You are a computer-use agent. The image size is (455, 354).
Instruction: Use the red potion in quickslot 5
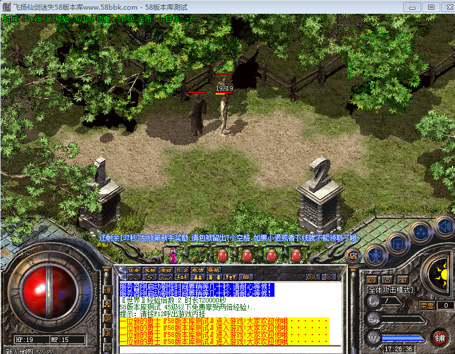(272, 255)
